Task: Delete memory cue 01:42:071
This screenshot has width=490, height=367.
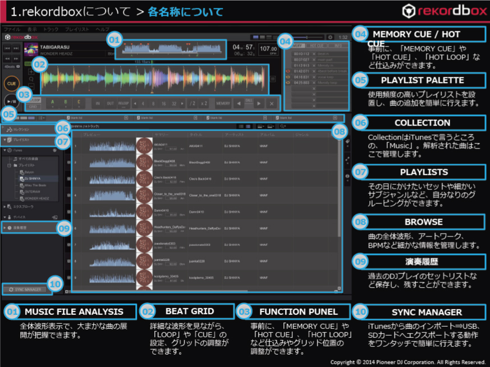Action: click(x=314, y=72)
